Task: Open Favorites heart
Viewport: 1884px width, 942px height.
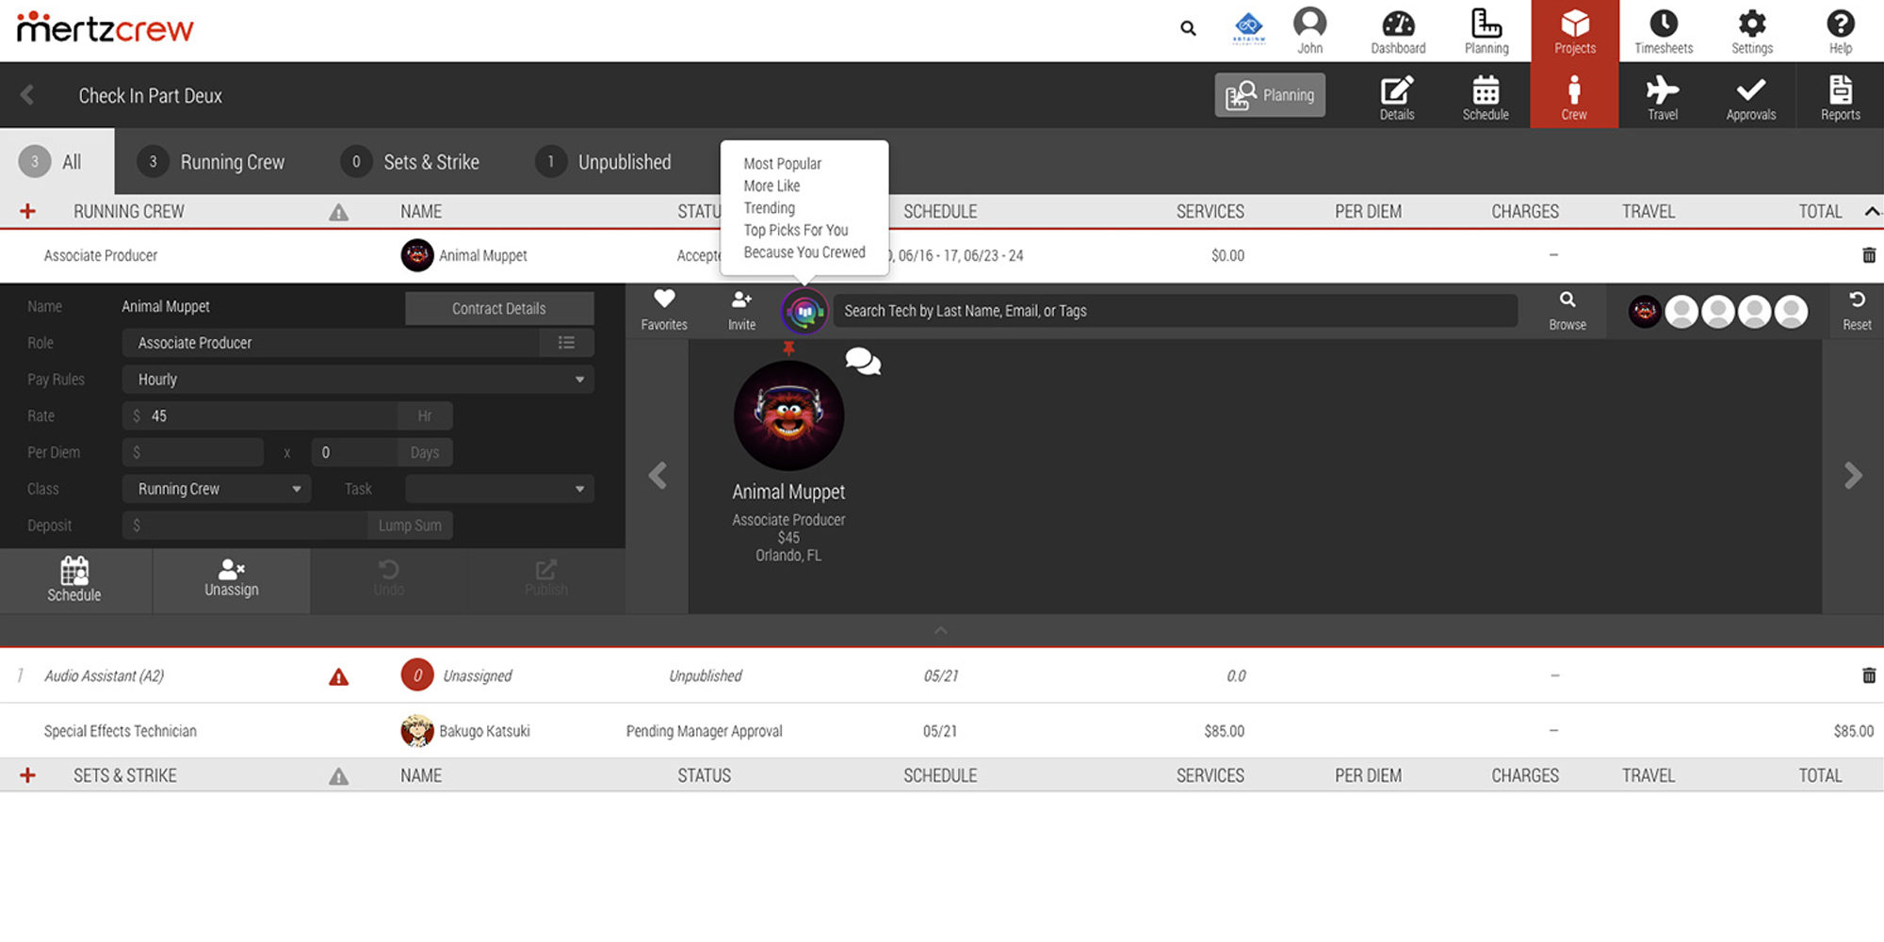Action: click(x=664, y=310)
